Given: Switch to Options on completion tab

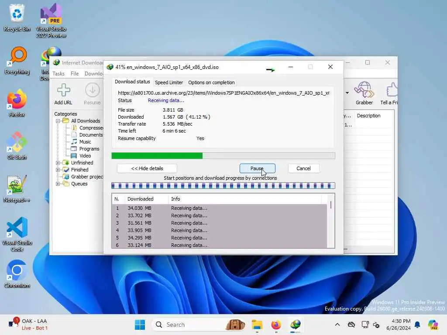Looking at the screenshot, I should coord(211,82).
